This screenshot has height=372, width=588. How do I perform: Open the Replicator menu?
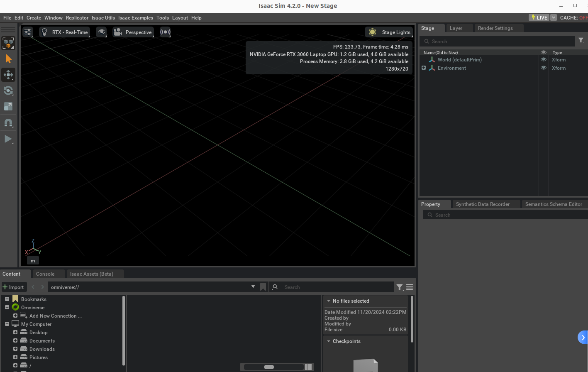pos(77,18)
